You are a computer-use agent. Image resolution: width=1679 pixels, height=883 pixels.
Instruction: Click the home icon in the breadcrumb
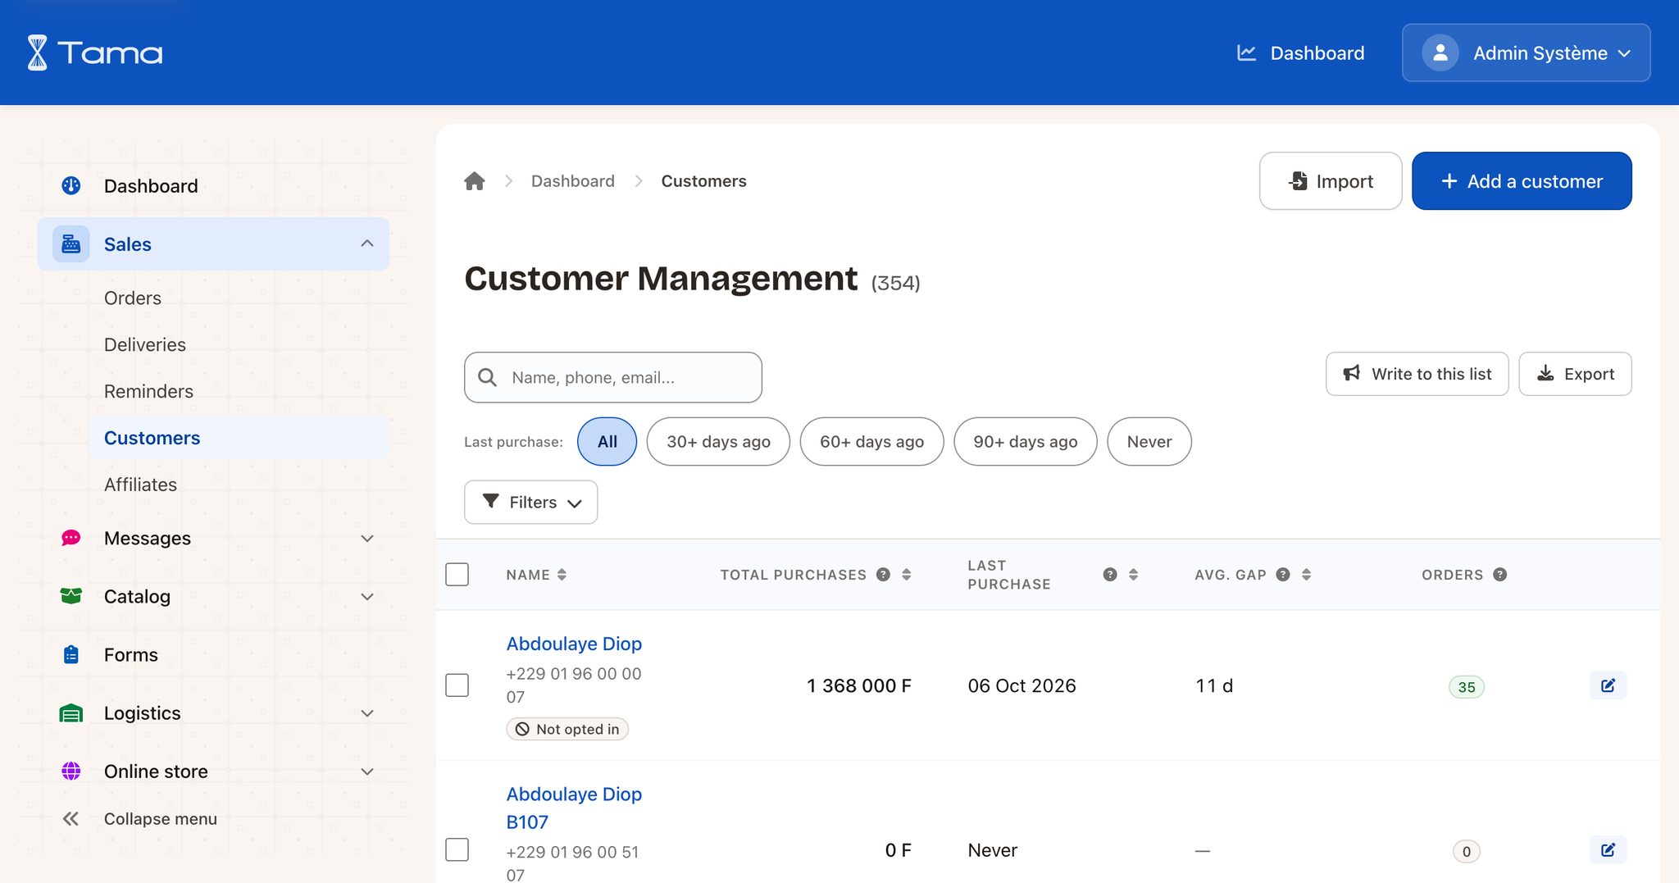click(x=475, y=181)
